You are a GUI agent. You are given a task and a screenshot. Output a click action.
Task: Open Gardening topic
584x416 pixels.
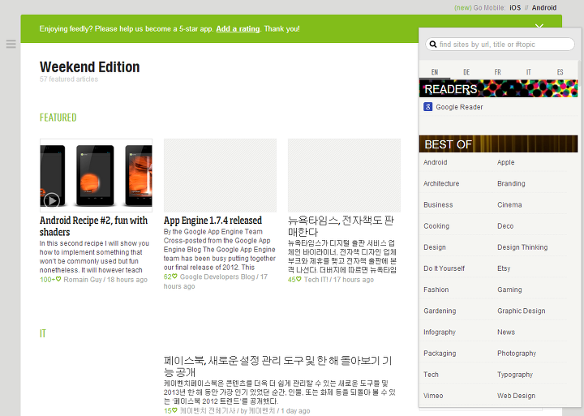point(440,311)
